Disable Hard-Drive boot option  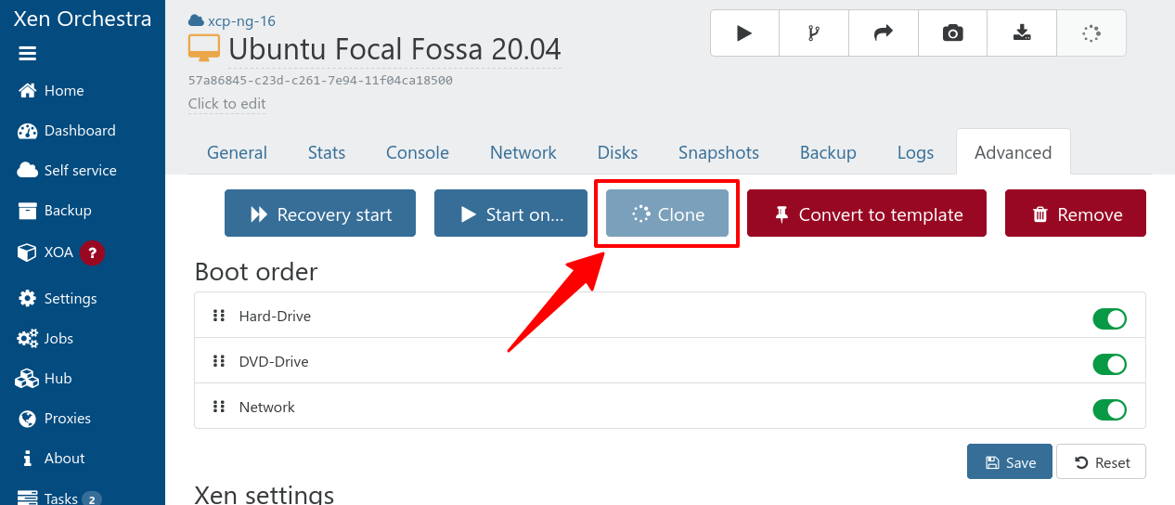[1109, 318]
